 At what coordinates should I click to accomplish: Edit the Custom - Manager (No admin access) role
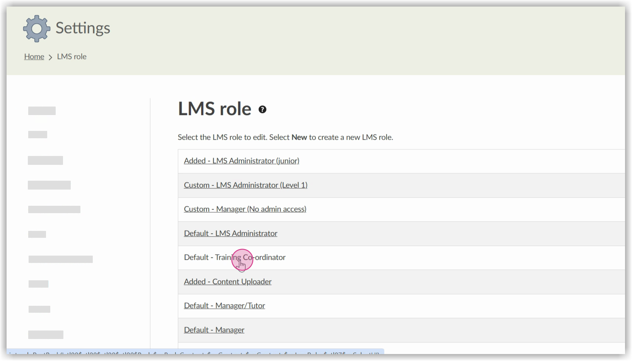pos(245,209)
